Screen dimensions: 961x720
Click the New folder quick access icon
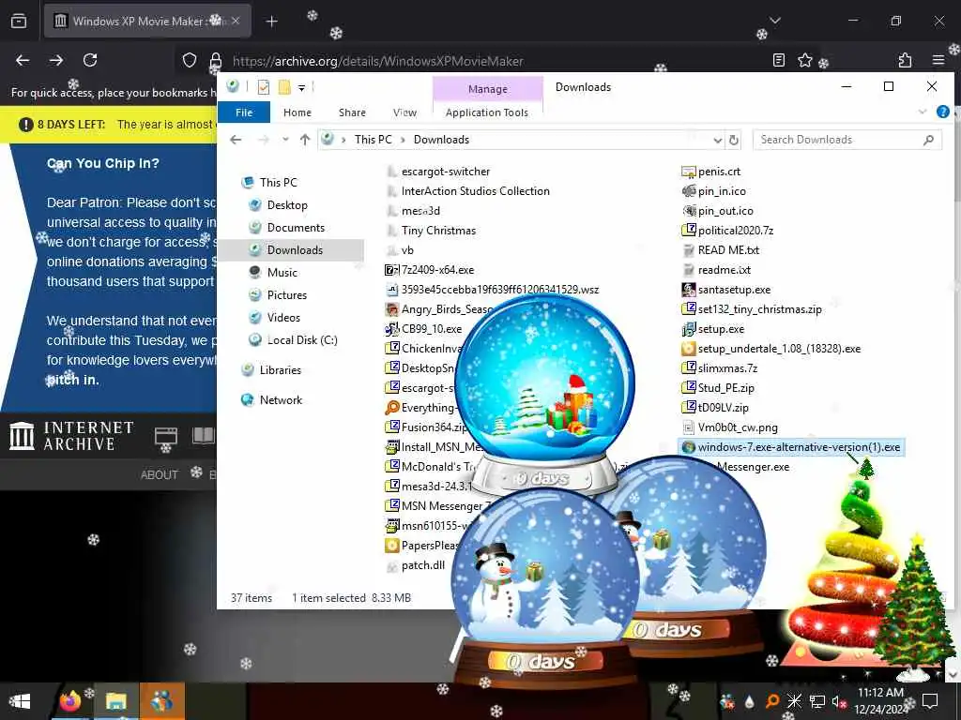pos(284,87)
